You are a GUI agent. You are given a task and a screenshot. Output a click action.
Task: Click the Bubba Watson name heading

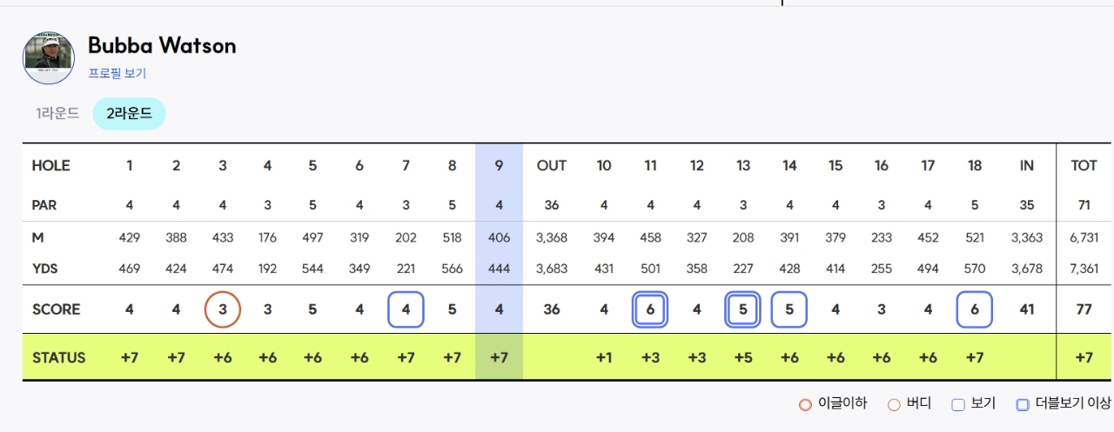point(162,46)
